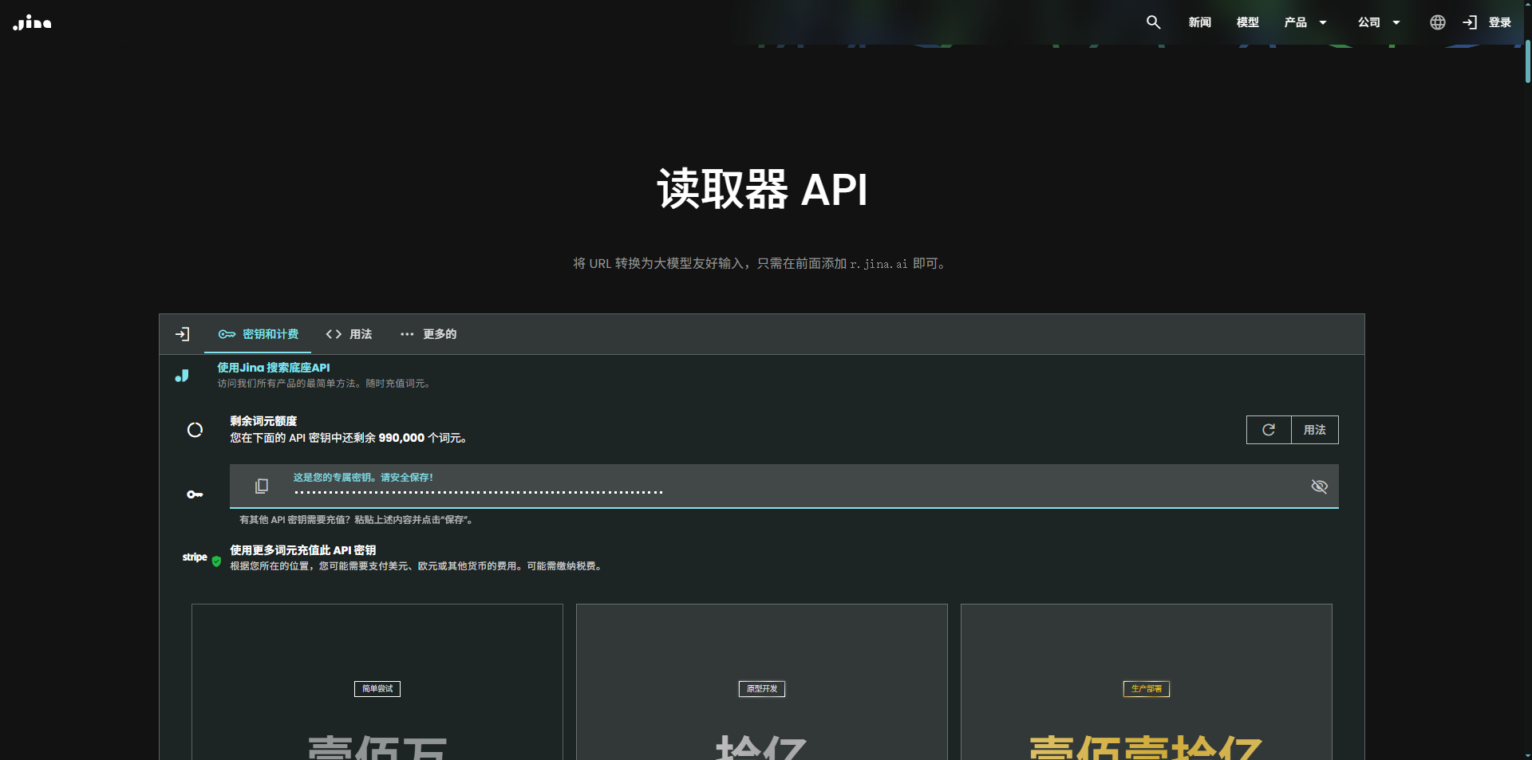The image size is (1532, 760).
Task: Click the r.jina.ai text in subtitle
Action: tap(879, 264)
